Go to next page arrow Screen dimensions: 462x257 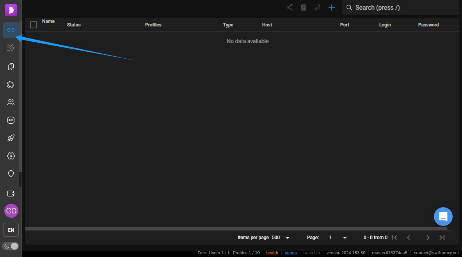coord(428,238)
